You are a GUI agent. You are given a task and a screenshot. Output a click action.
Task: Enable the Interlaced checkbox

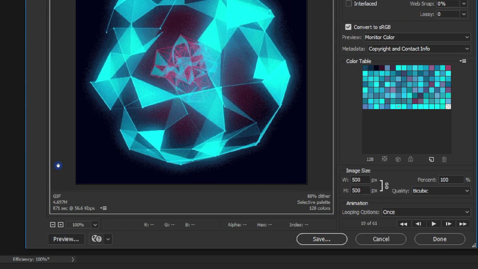[x=348, y=3]
